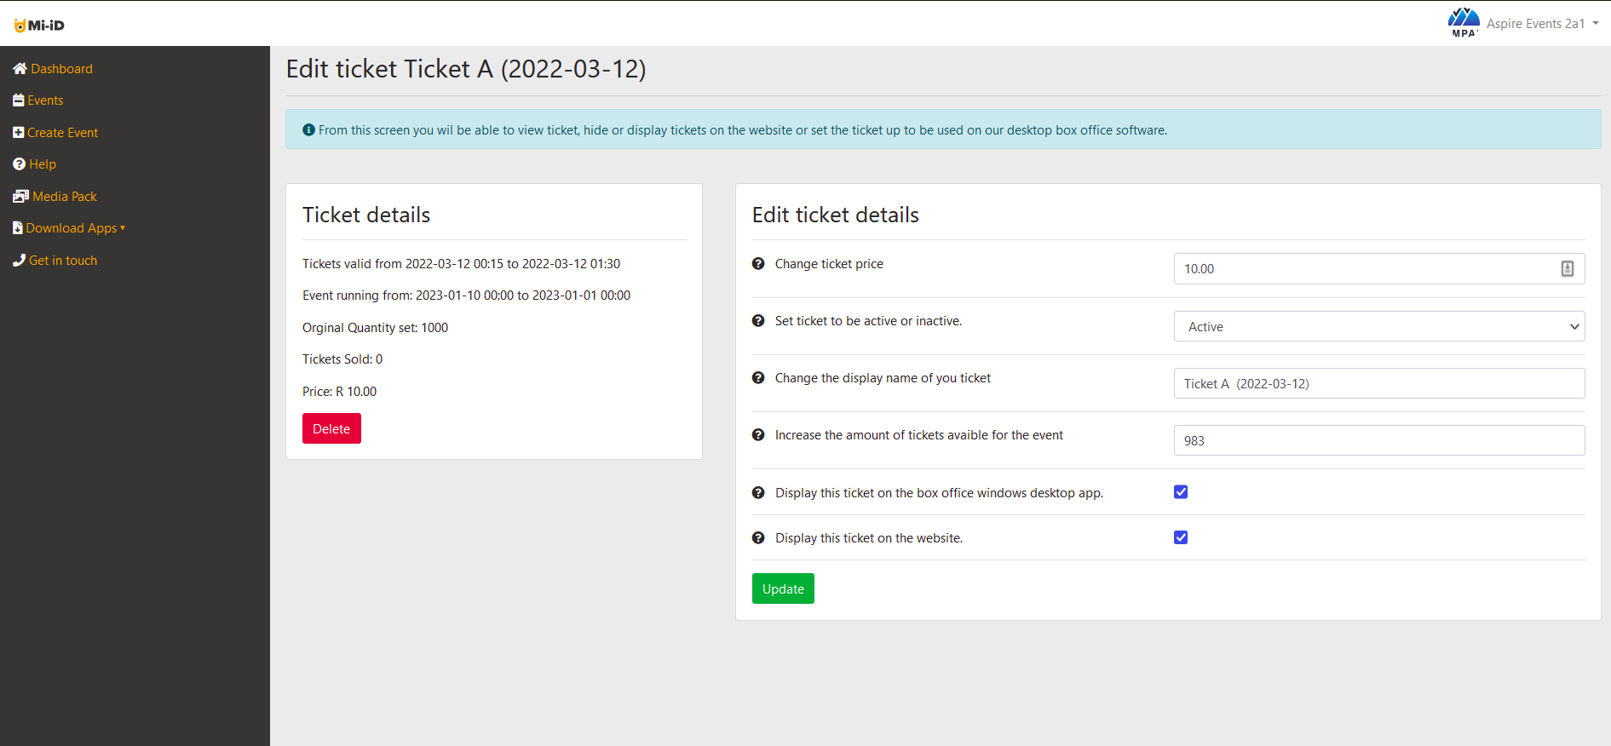The image size is (1611, 746).
Task: Click the 'Tickets valid from' date line
Action: 461,264
